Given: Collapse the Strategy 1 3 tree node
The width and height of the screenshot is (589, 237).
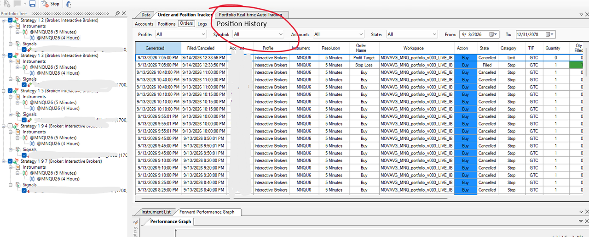Looking at the screenshot, I should tap(4, 55).
